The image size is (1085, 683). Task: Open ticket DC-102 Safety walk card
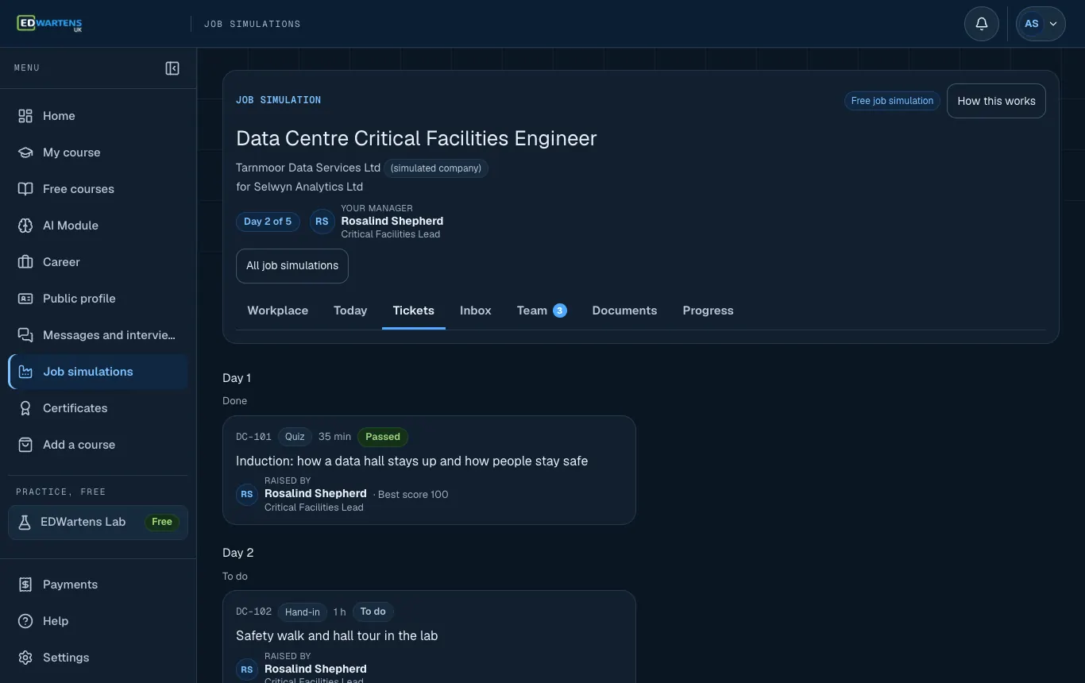(429, 636)
